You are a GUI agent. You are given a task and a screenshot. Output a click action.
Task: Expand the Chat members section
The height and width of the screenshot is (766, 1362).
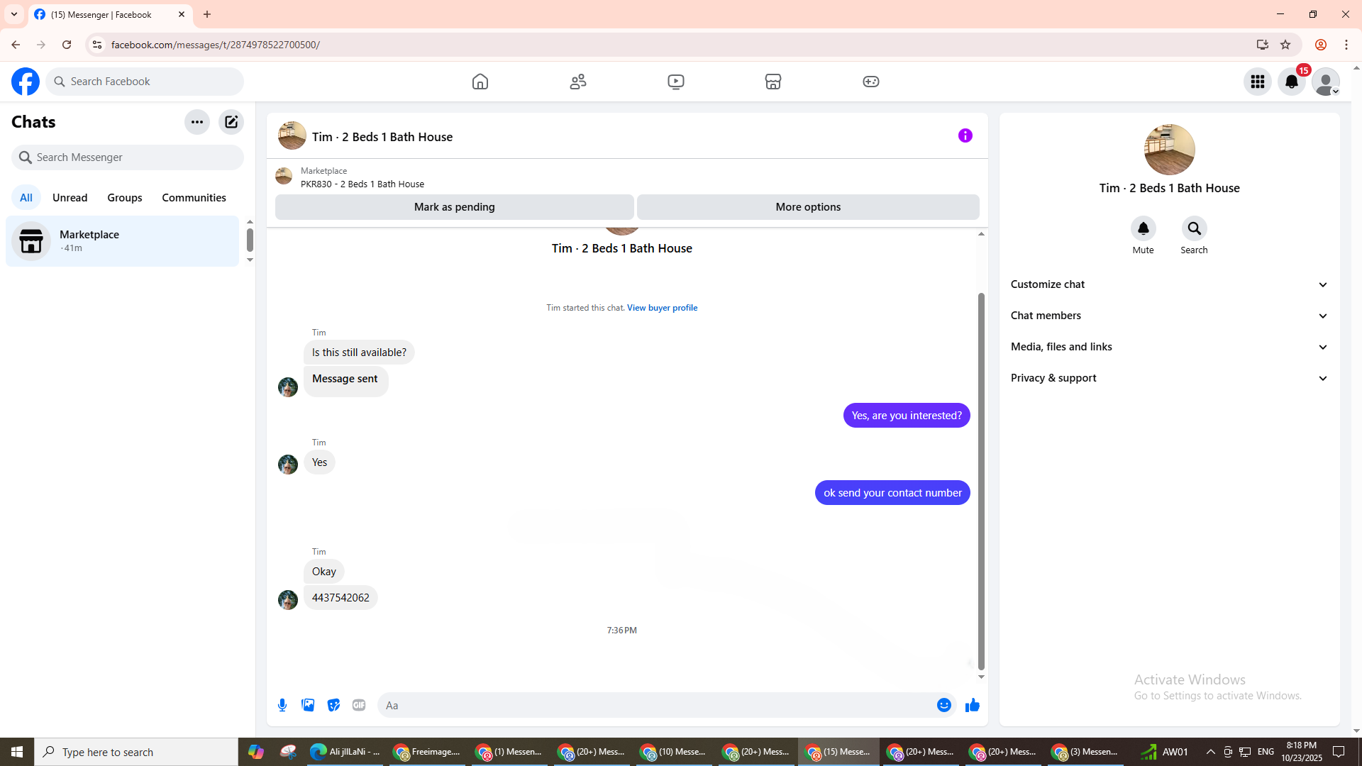(x=1169, y=316)
